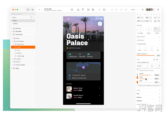Expand the Home artboard
Viewport: 166px width, 115px height.
11,68
